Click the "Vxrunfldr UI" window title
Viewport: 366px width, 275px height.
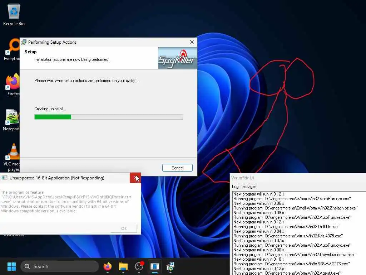(243, 178)
